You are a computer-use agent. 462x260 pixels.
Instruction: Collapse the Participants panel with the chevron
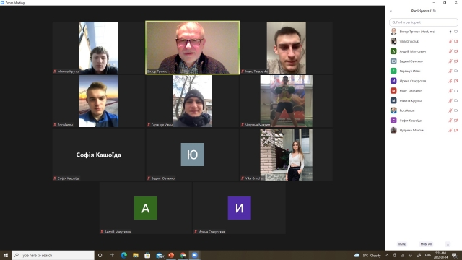click(391, 12)
